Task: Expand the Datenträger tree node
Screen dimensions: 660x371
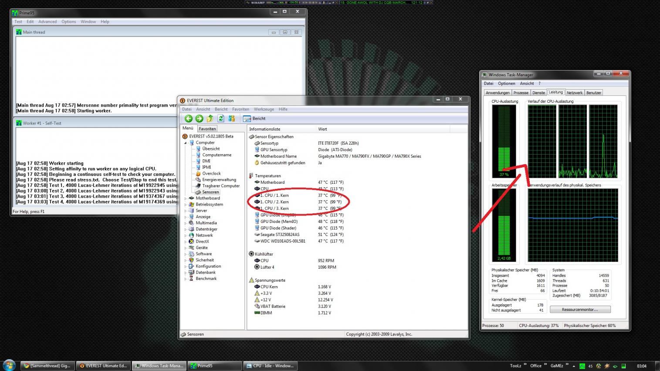Action: point(186,229)
